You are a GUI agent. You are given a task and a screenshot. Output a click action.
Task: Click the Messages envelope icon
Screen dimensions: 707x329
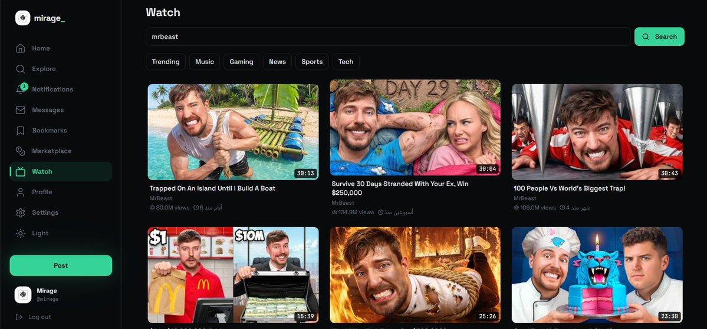[20, 110]
